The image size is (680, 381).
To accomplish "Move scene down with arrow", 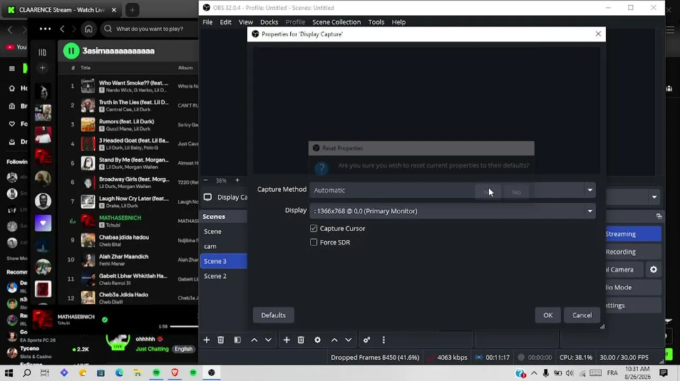I will (x=269, y=340).
